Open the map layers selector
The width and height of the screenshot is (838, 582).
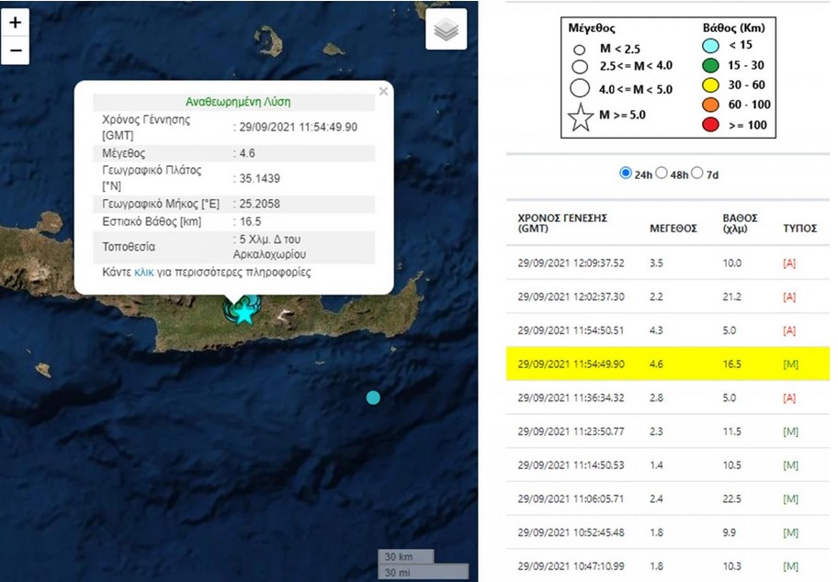[x=447, y=29]
